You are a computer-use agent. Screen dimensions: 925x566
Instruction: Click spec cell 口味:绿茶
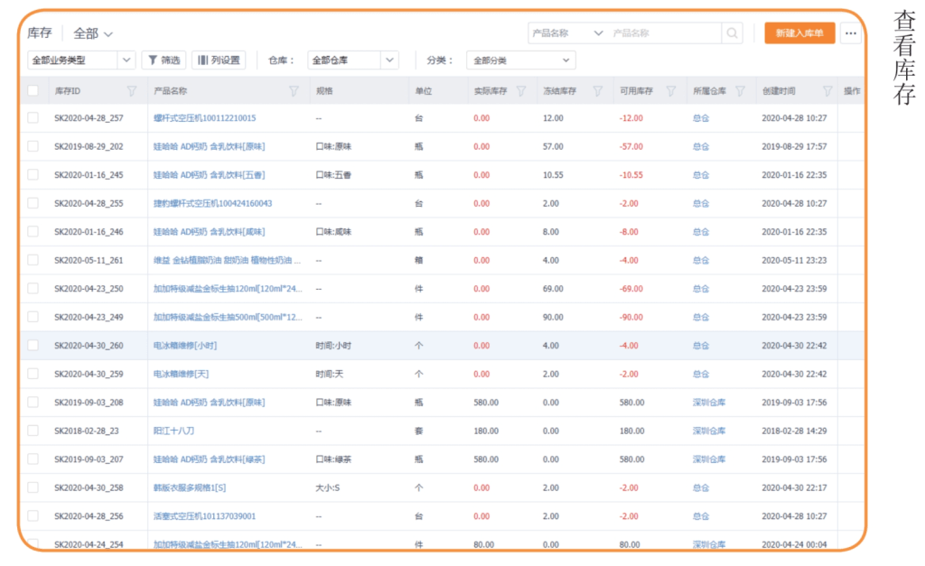pos(333,459)
